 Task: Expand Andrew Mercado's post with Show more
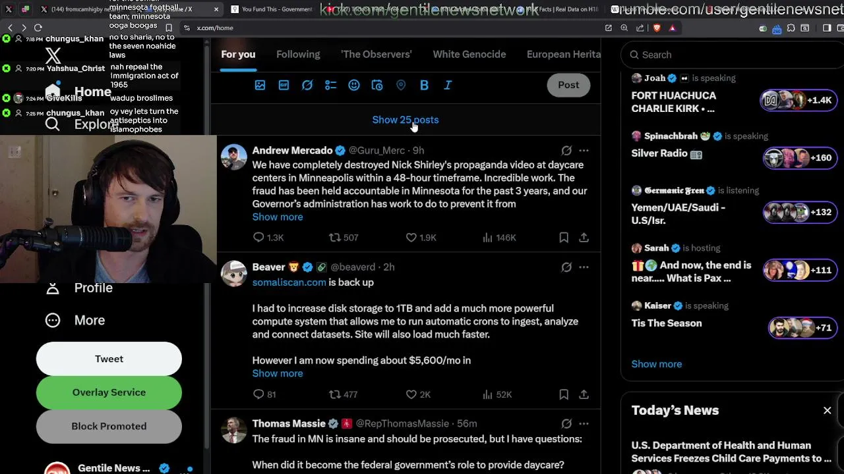click(278, 217)
